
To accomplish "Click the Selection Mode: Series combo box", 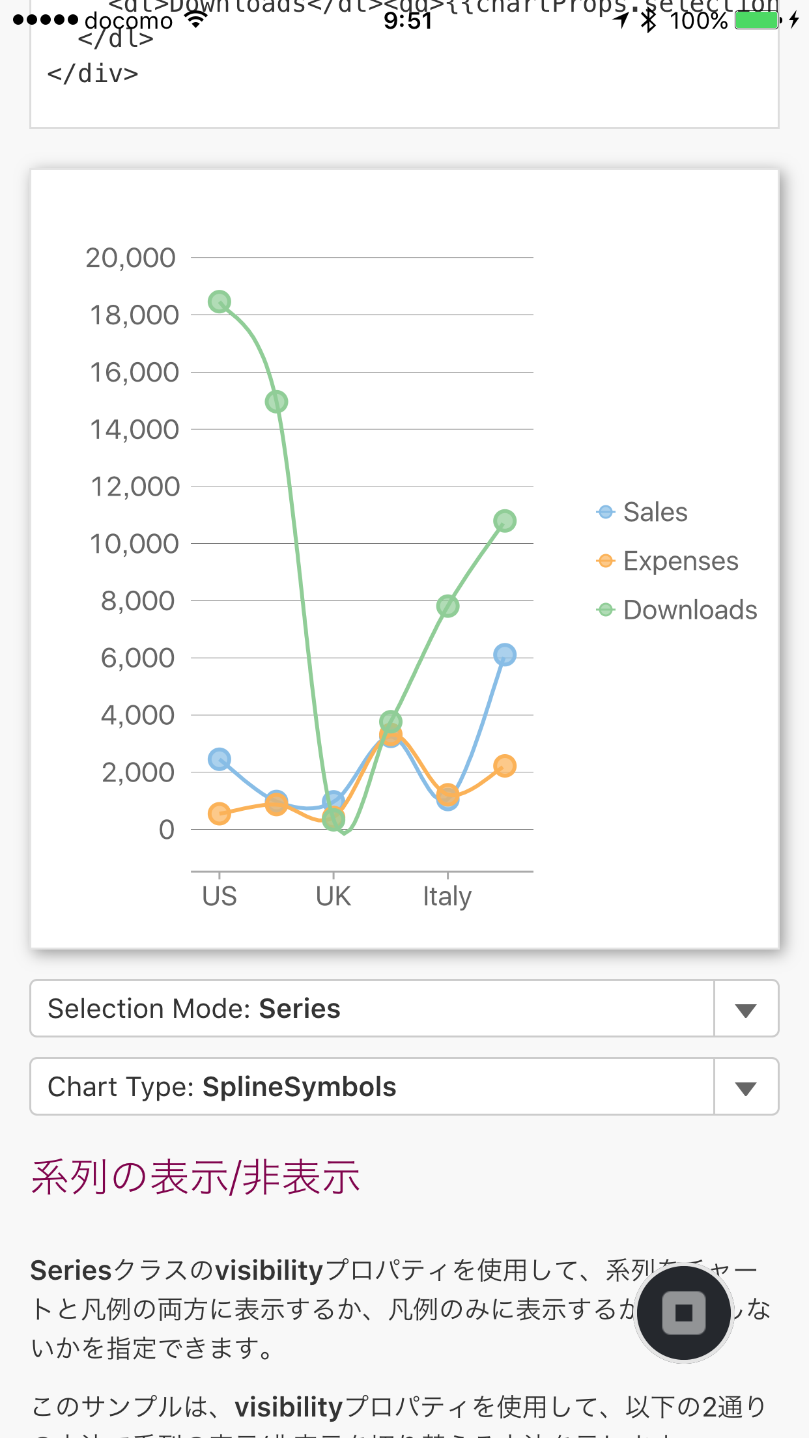I will pos(371,1009).
